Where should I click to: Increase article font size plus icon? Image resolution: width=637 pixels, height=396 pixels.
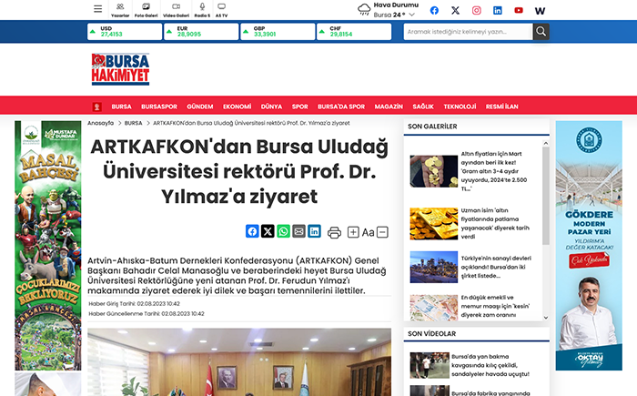(353, 232)
